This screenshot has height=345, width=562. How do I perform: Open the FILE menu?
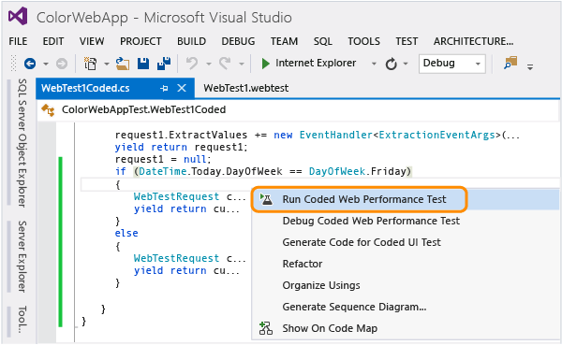[18, 41]
